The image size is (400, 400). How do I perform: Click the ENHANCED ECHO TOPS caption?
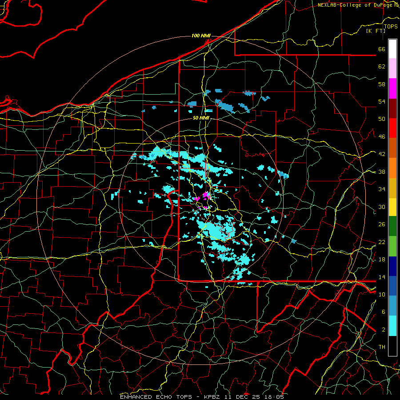[x=156, y=397]
